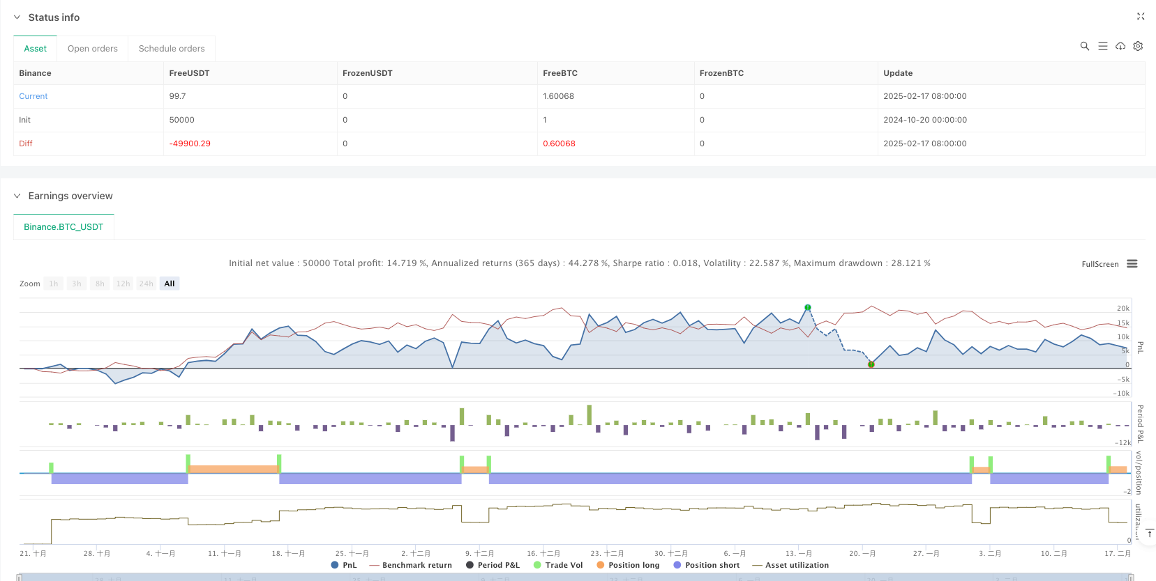Viewport: 1156px width, 581px height.
Task: Switch to the Schedule orders tab
Action: click(x=172, y=49)
